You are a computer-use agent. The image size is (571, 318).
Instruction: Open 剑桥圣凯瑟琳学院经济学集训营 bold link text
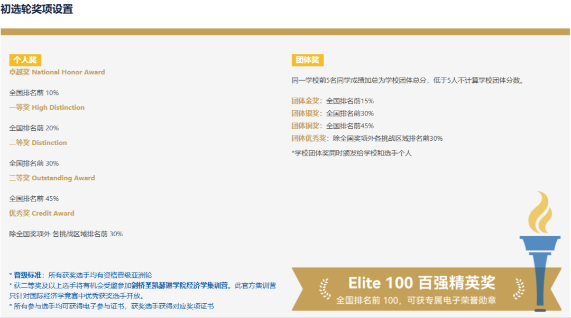coord(180,286)
